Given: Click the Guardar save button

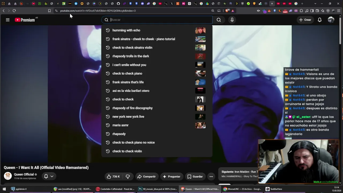Looking at the screenshot, I should 195,176.
